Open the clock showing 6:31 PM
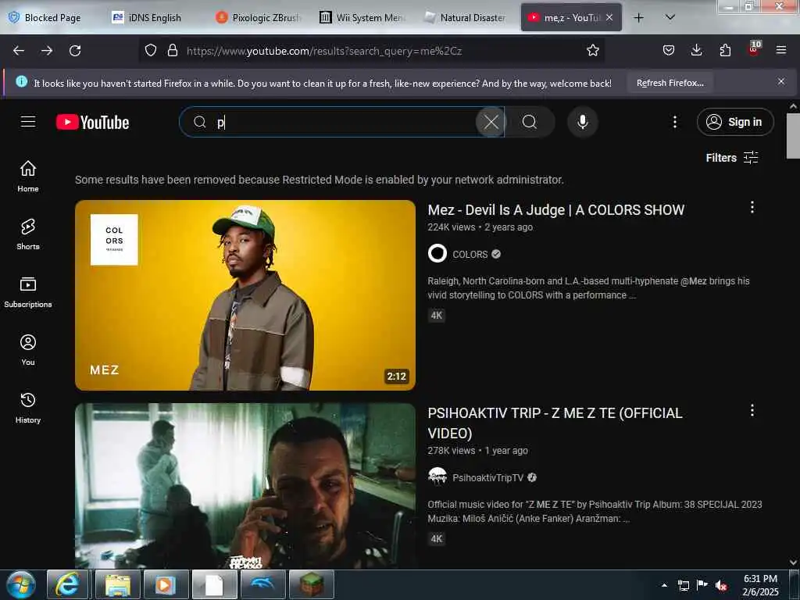The width and height of the screenshot is (800, 600). (x=760, y=584)
